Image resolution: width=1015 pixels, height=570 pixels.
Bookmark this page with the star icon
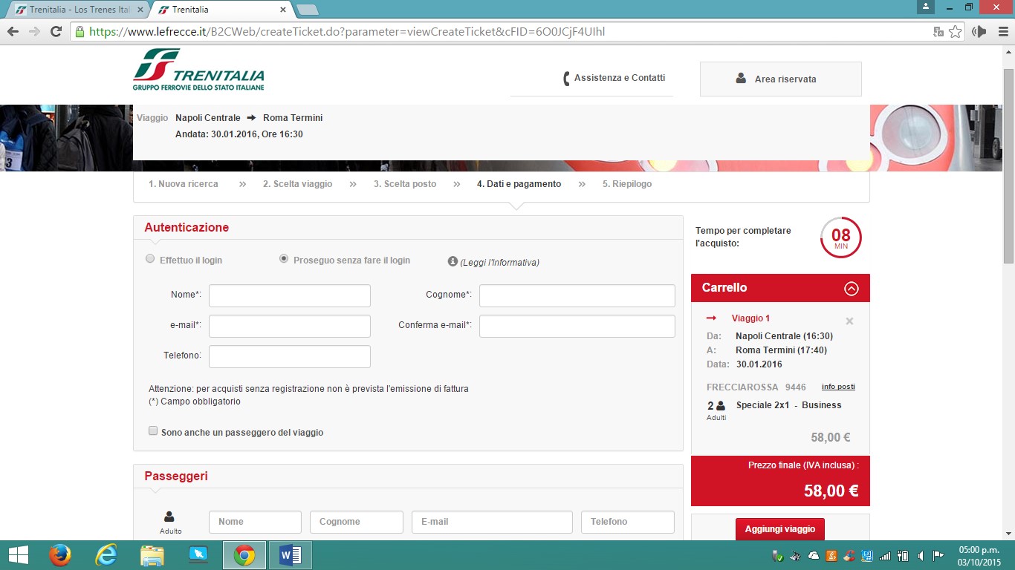(x=956, y=31)
